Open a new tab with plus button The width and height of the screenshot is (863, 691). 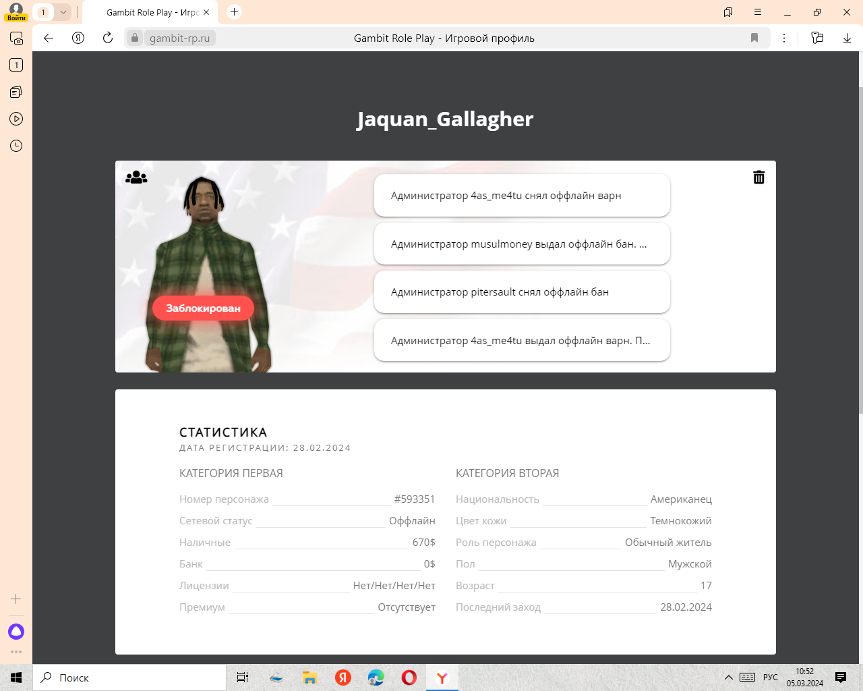(234, 12)
